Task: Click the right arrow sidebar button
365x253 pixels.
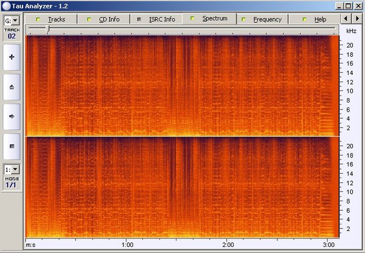Action: click(x=12, y=116)
